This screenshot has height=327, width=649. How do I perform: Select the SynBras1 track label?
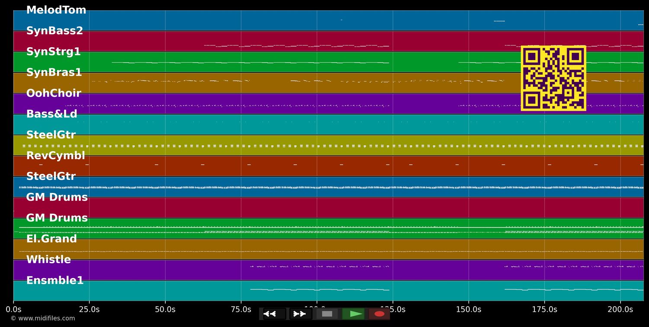coord(54,73)
